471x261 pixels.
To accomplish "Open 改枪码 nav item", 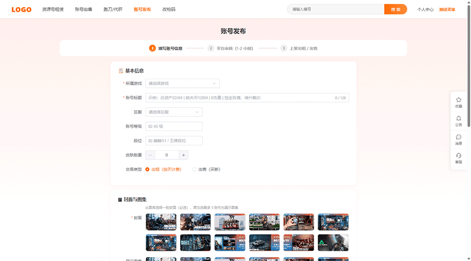I will point(169,9).
